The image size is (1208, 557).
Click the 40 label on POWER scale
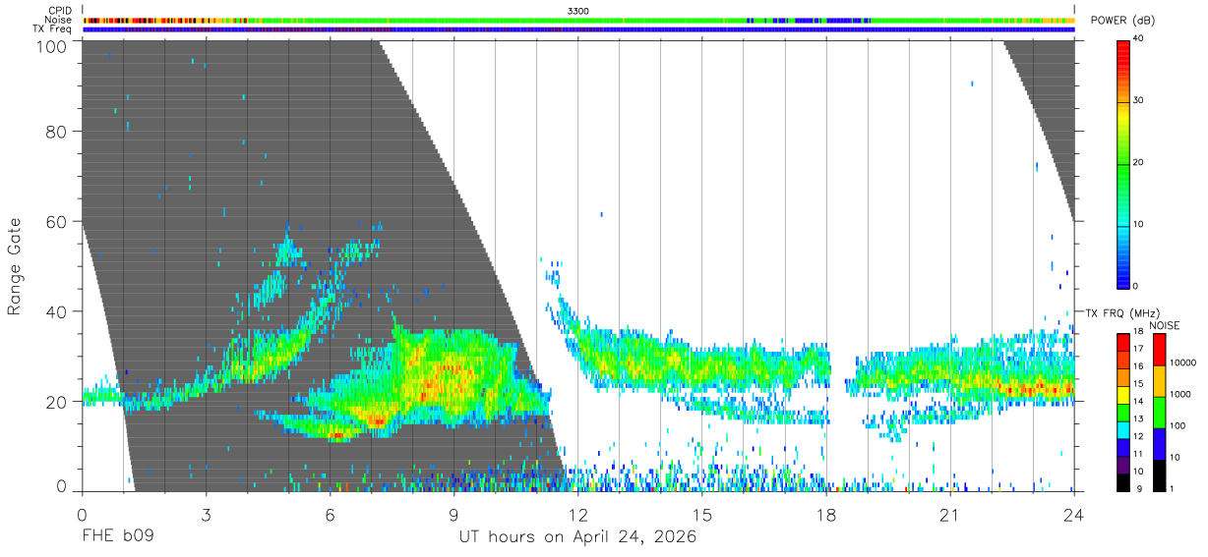click(1139, 39)
